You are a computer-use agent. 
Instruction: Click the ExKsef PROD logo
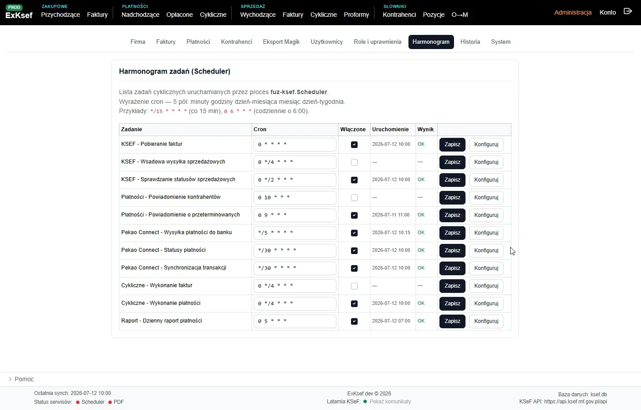[x=19, y=12]
